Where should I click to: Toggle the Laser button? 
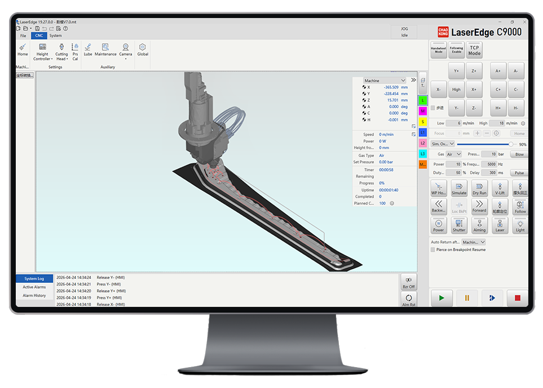[x=500, y=225]
